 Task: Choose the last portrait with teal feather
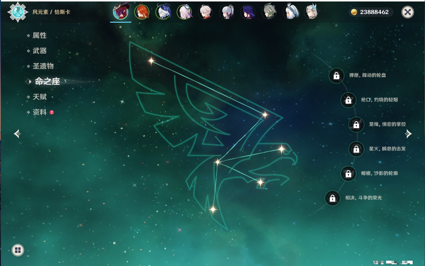pyautogui.click(x=312, y=12)
